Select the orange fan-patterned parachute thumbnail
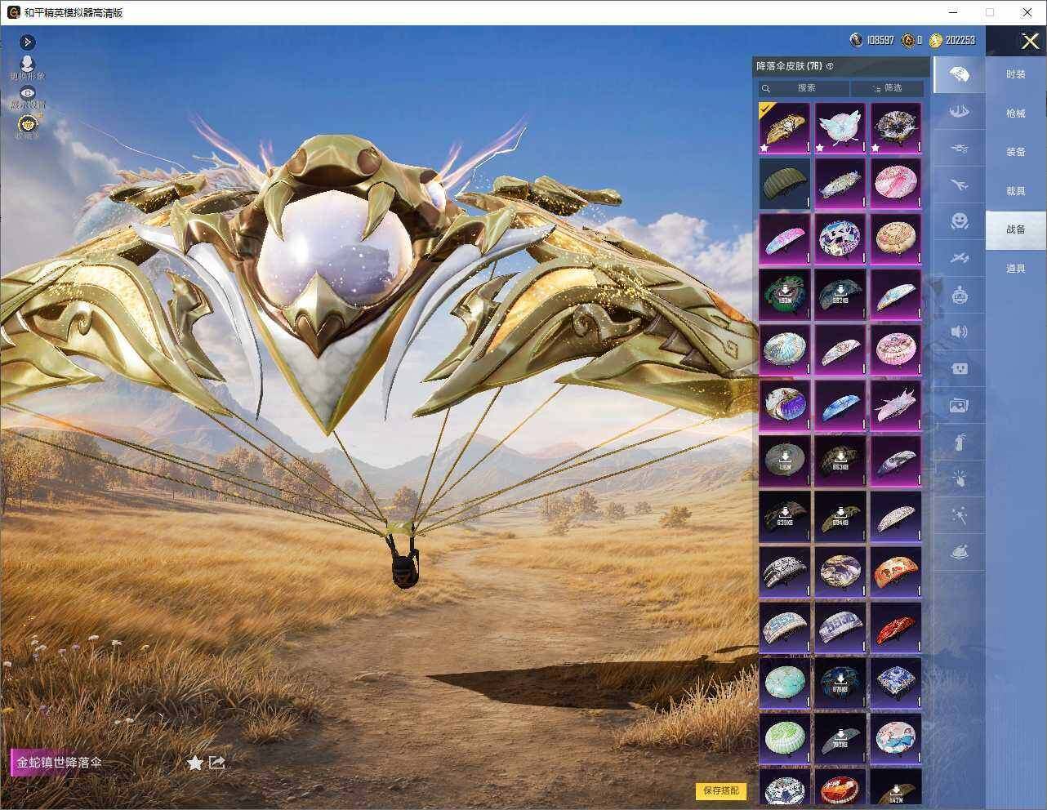 point(896,572)
